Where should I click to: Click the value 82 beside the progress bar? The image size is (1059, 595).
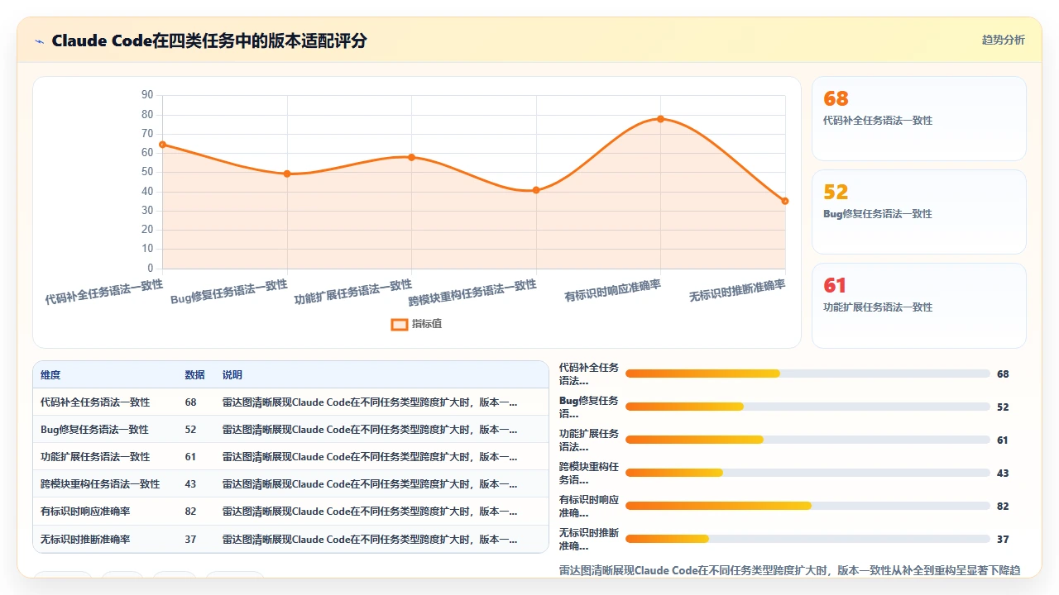[1003, 506]
